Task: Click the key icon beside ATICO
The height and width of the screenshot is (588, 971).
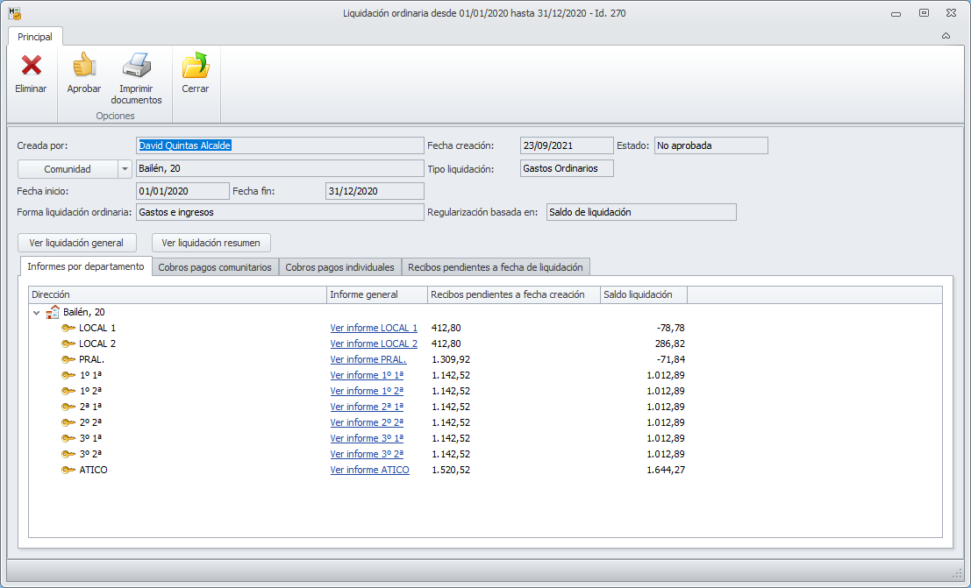Action: tap(68, 470)
